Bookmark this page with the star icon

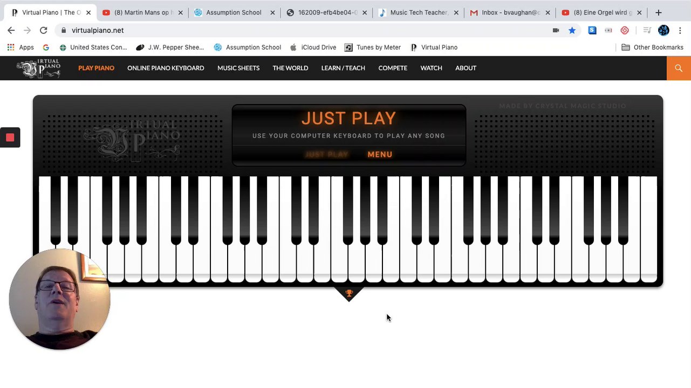tap(572, 30)
